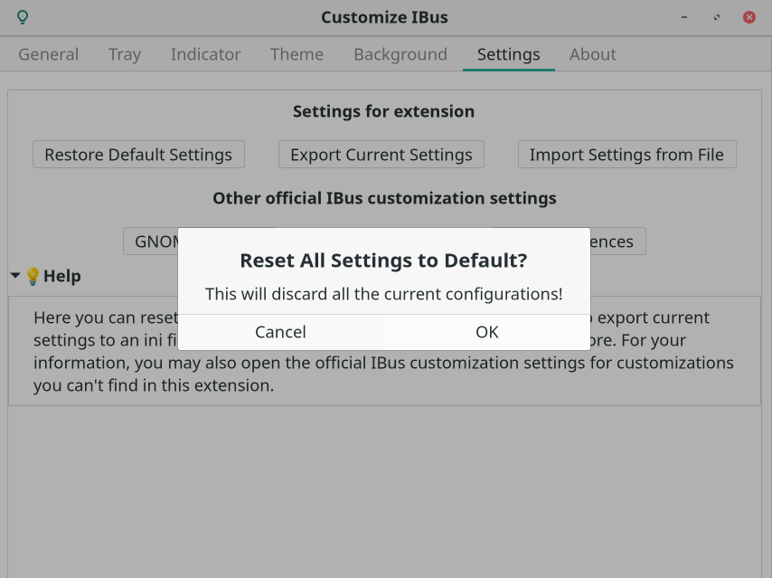Minimize the Customize IBus window
The width and height of the screenshot is (772, 578).
[684, 17]
